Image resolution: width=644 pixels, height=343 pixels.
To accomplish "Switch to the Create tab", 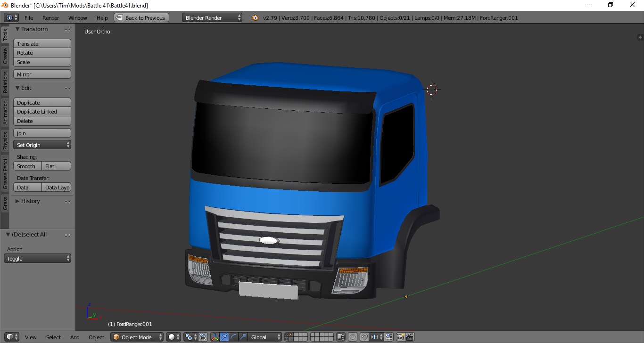I will (x=5, y=56).
